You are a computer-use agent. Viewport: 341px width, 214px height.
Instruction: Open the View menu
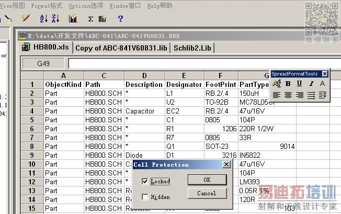(13, 6)
